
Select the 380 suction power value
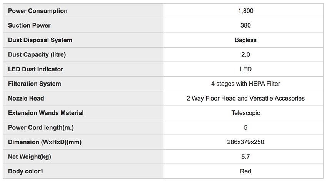245,25
